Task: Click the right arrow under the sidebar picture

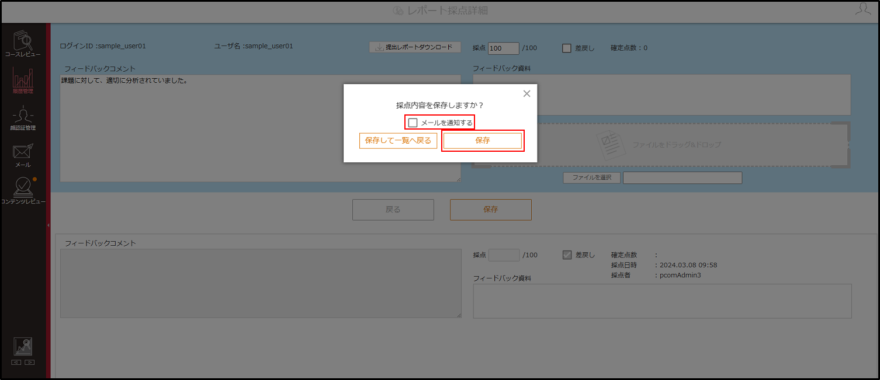Action: coord(29,362)
